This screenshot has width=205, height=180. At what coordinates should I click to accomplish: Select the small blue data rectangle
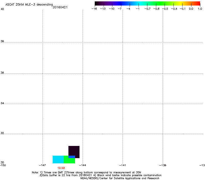coord(72,157)
